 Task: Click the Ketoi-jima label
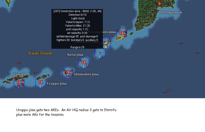[75, 55]
